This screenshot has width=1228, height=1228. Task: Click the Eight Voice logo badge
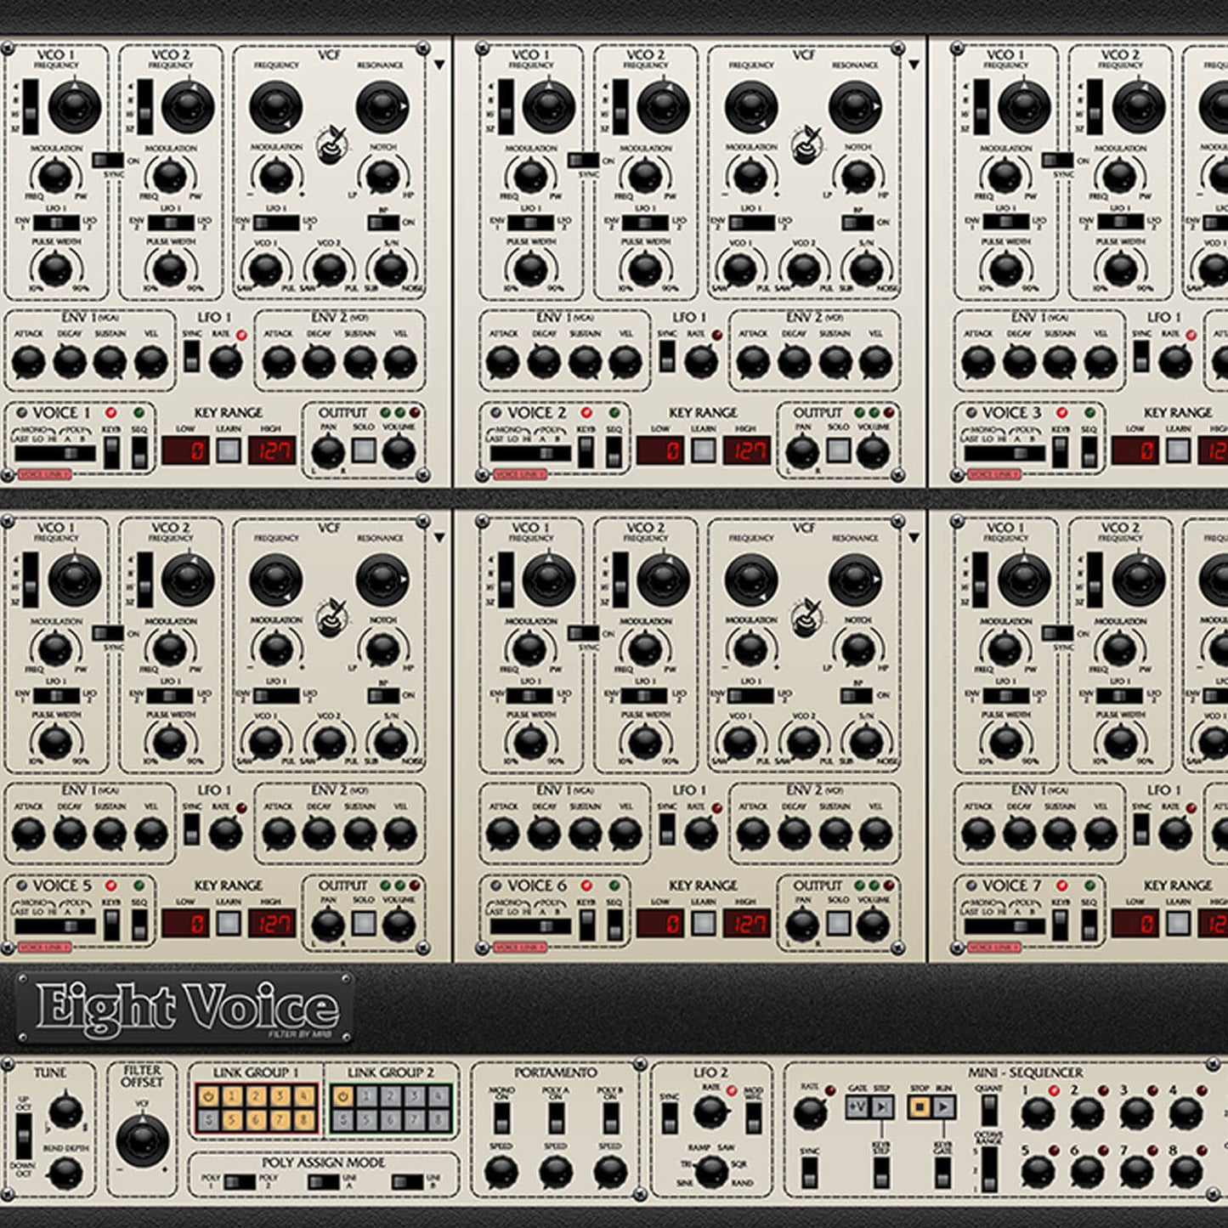[x=184, y=1008]
